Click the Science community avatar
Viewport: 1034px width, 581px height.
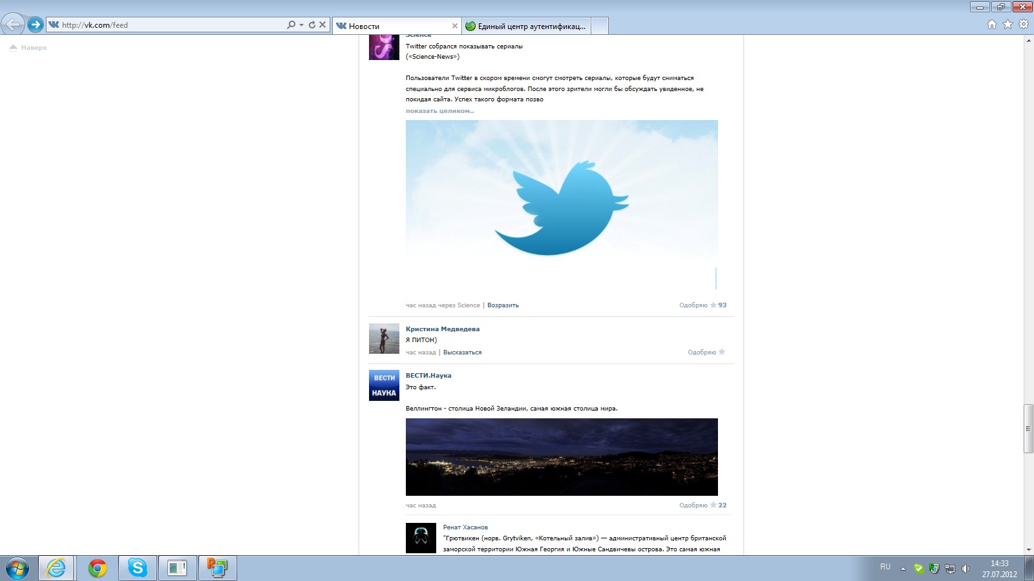384,47
